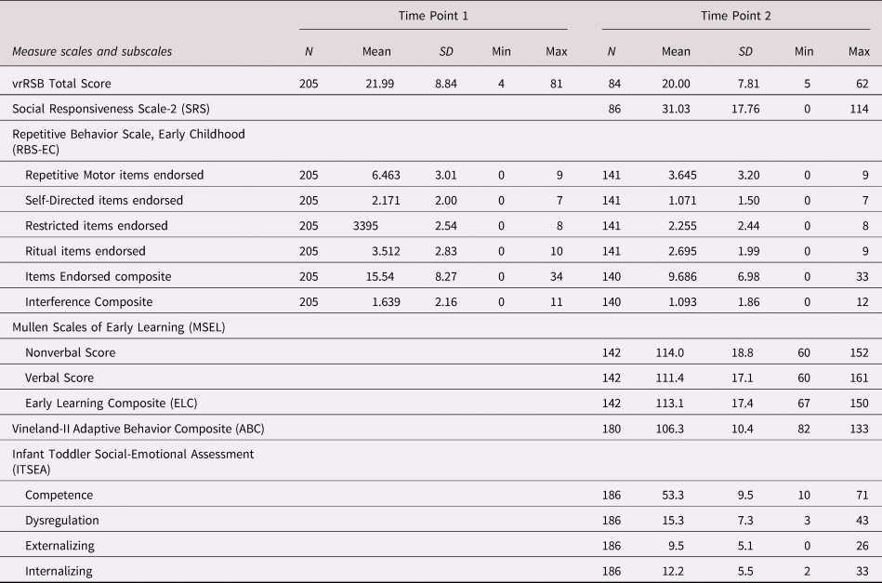Click the Internalizing row label
The height and width of the screenshot is (583, 882).
(59, 570)
